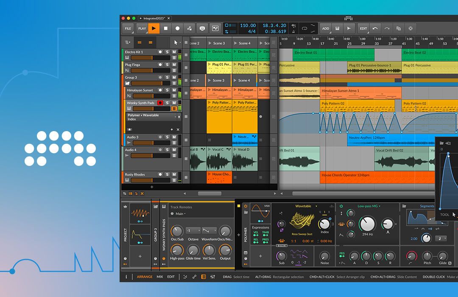Power off the Low-pass MG filter device
This screenshot has width=458, height=297.
pos(341,206)
